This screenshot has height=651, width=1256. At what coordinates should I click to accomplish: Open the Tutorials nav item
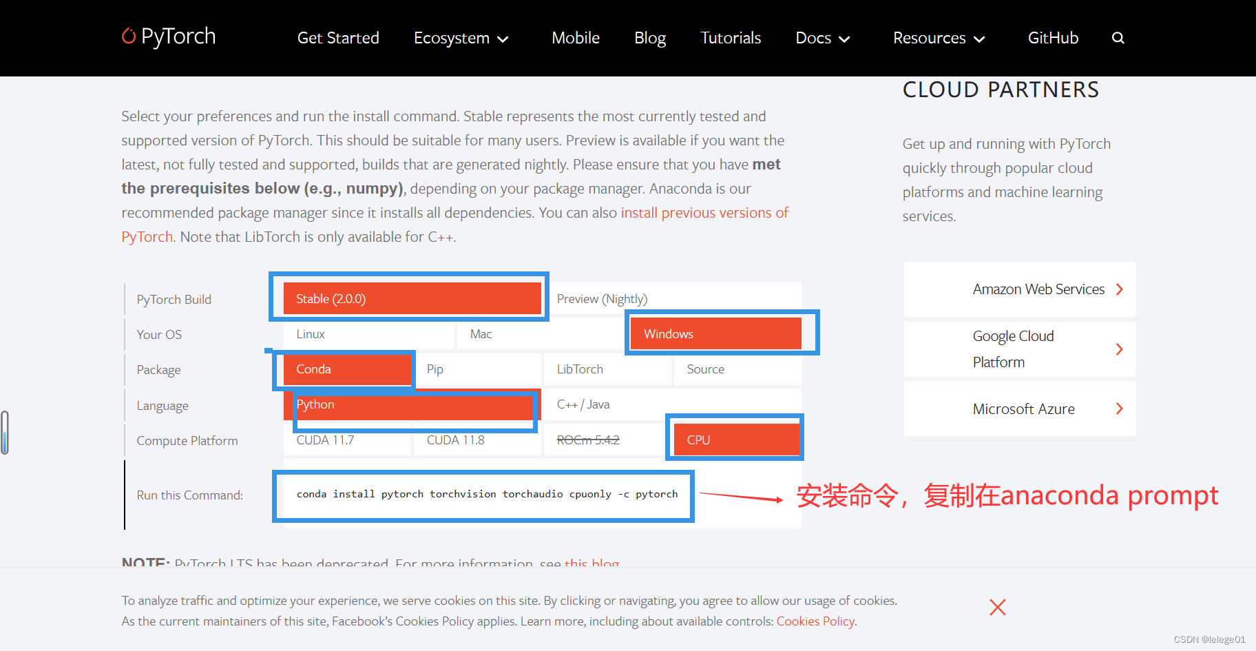pos(731,38)
